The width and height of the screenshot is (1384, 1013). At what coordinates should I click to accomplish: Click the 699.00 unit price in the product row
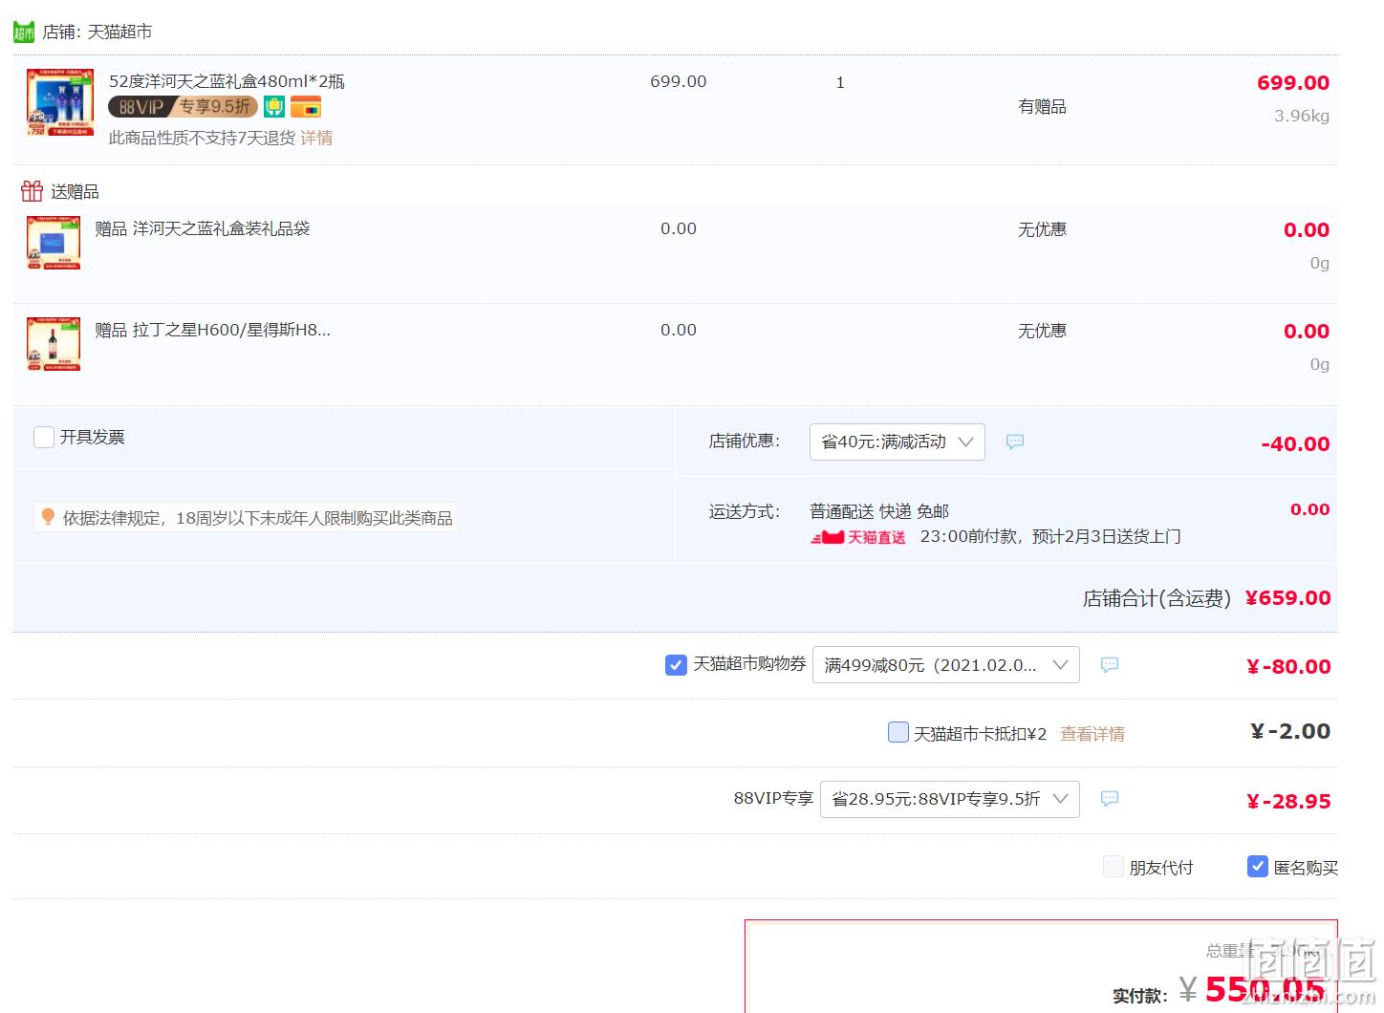coord(679,81)
